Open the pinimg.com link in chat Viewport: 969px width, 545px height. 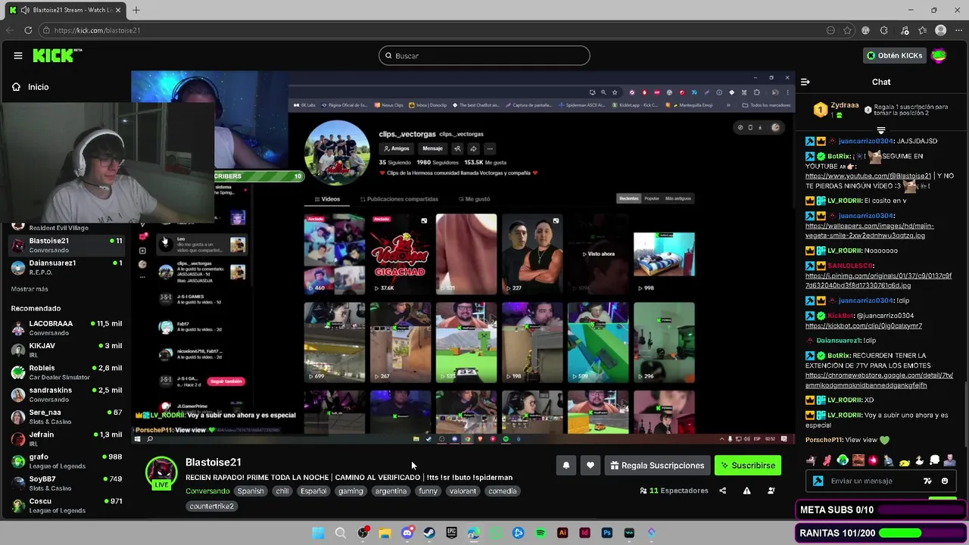tap(878, 280)
